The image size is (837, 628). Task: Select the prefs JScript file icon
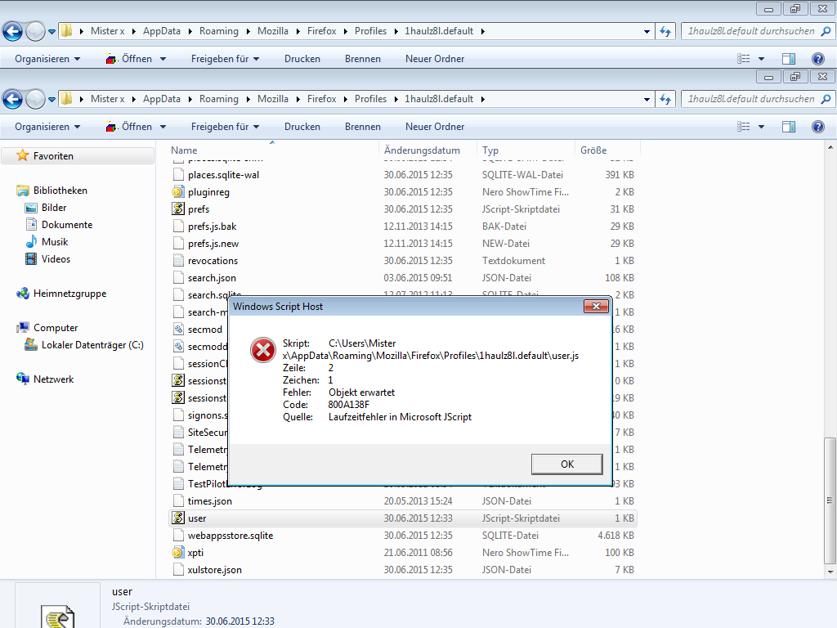click(179, 209)
